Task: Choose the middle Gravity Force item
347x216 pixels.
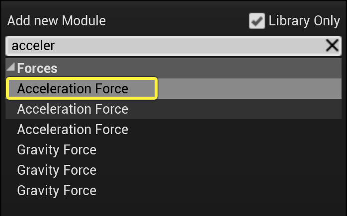Action: click(57, 170)
